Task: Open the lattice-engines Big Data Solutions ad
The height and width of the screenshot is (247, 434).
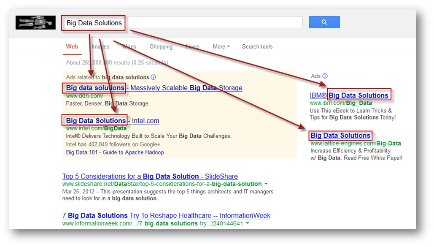Action: pos(340,135)
